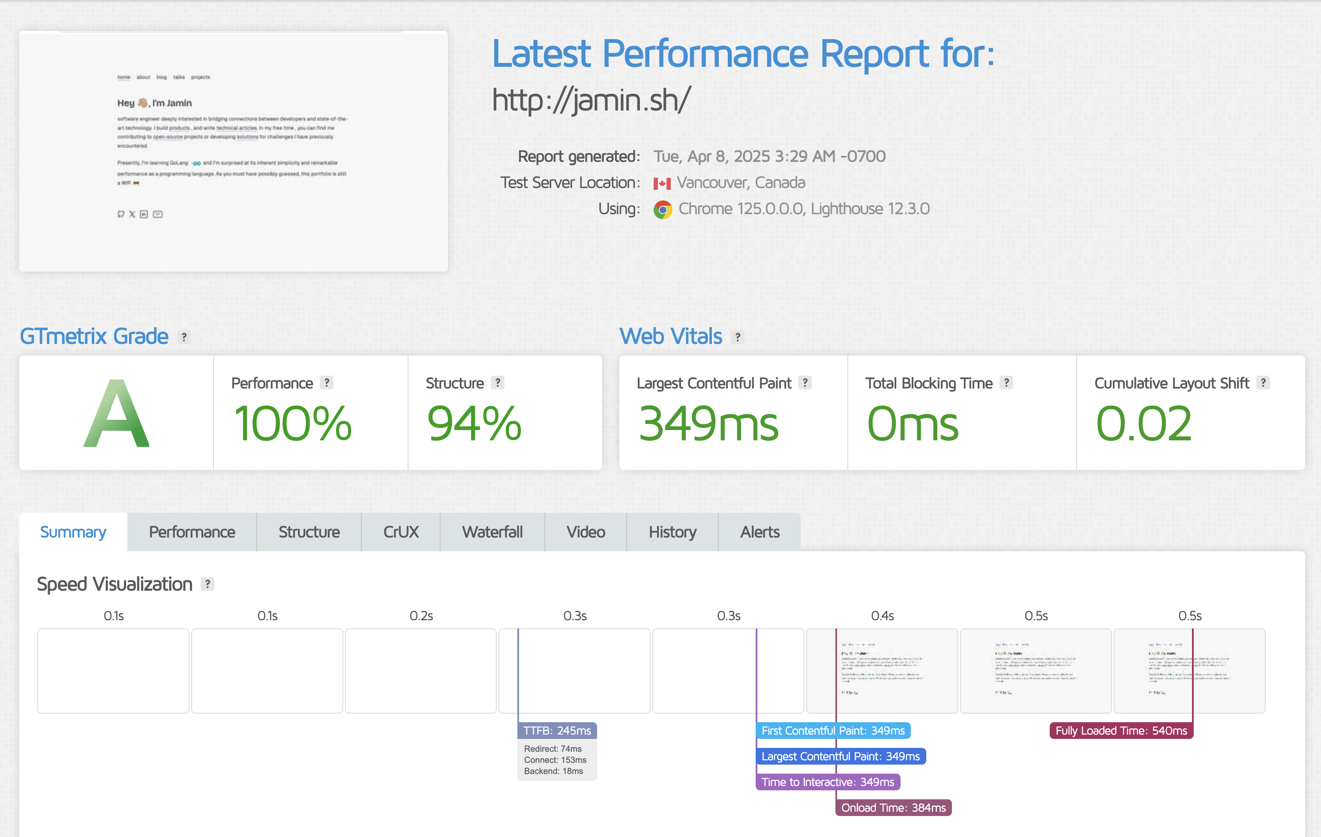Click Largest Contentful Paint help icon
The width and height of the screenshot is (1321, 837).
click(805, 383)
